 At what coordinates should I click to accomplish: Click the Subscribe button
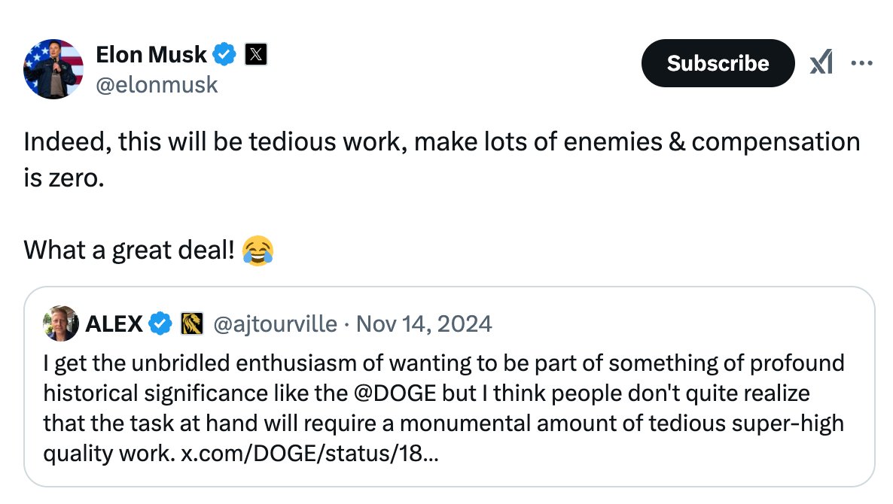tap(718, 63)
